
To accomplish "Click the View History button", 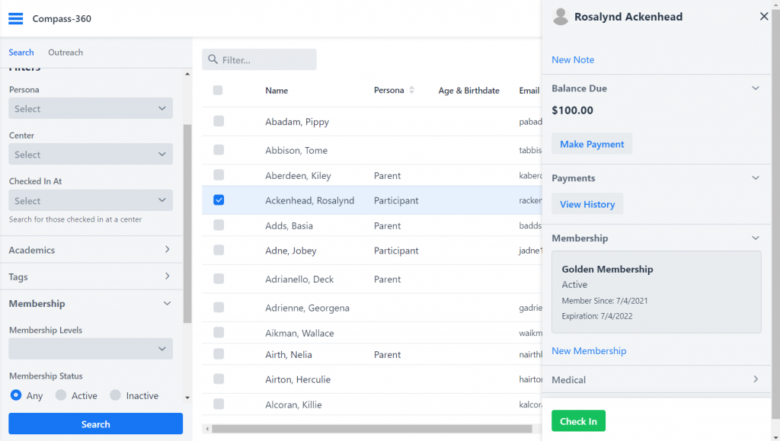I will pos(587,204).
